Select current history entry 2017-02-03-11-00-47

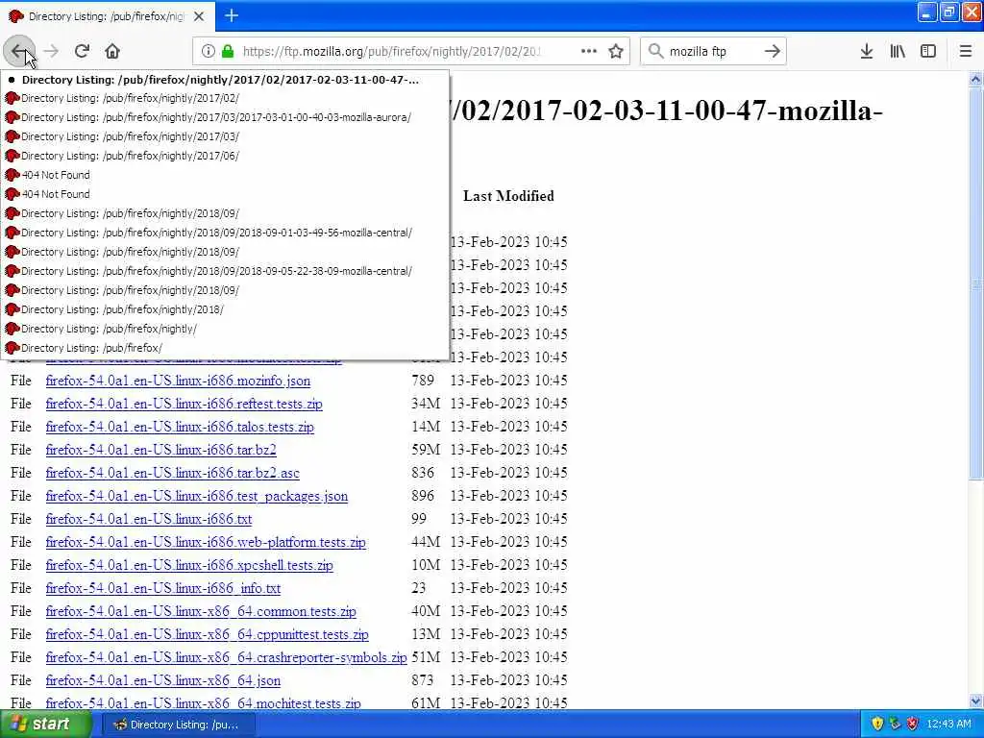225,80
